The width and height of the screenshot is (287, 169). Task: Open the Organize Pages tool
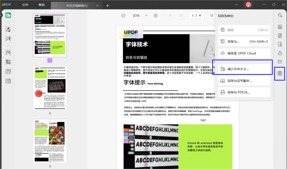[x=8, y=53]
